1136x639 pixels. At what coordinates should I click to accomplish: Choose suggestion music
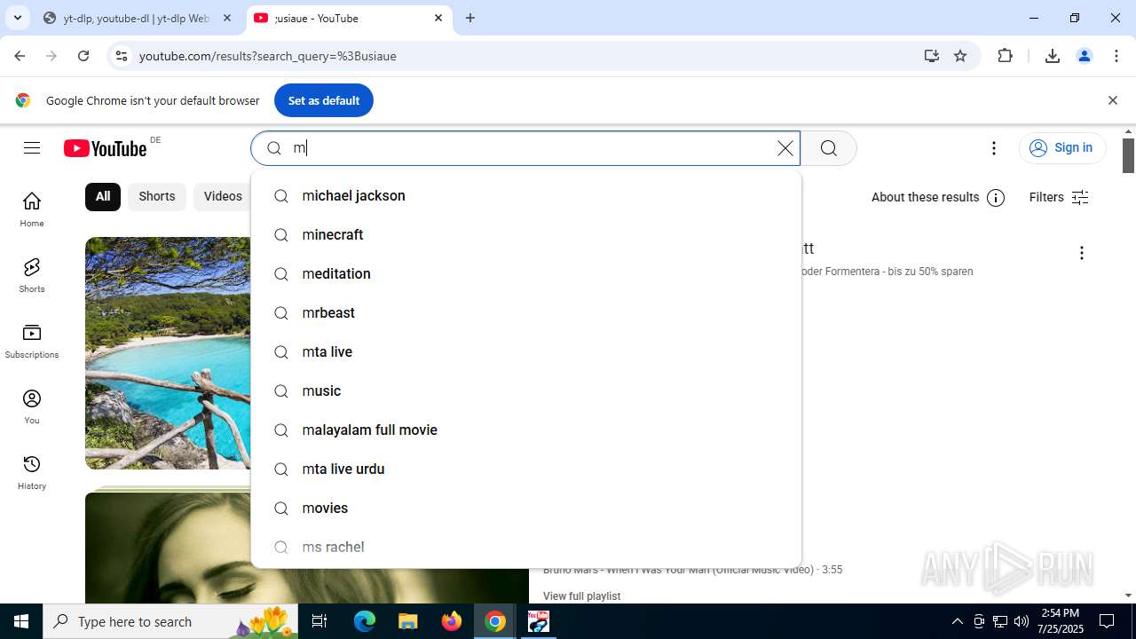526,390
